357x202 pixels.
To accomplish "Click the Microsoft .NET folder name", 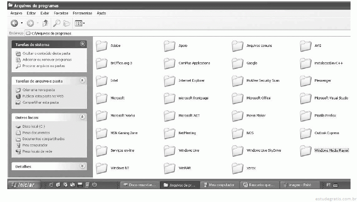I will click(x=189, y=116).
